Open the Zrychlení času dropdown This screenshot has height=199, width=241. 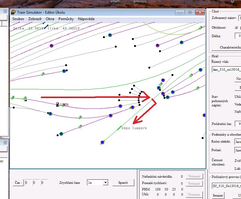(105, 183)
